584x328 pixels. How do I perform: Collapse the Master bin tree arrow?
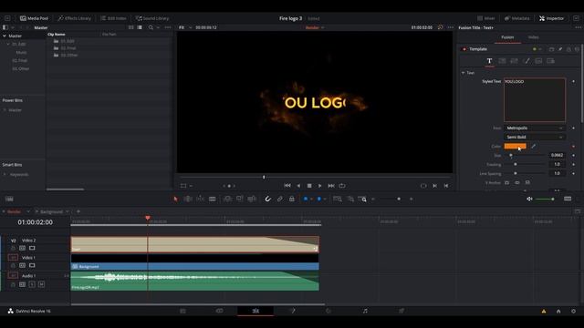[5, 36]
